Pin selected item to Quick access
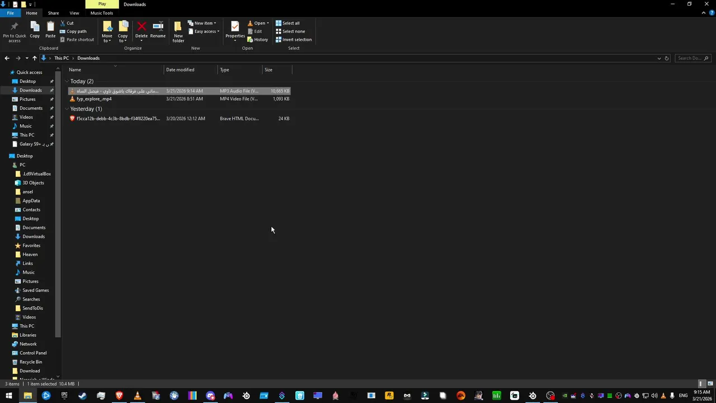This screenshot has width=716, height=403. pyautogui.click(x=14, y=31)
